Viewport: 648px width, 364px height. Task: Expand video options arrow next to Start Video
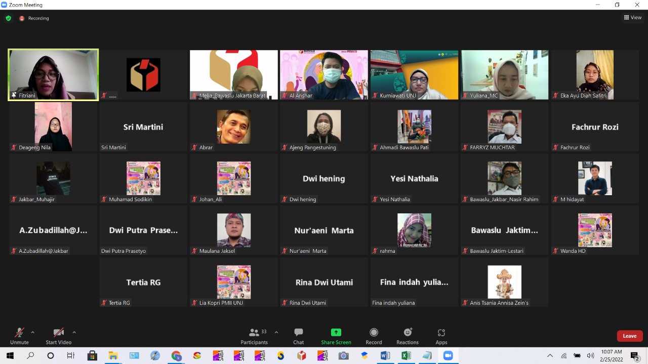pyautogui.click(x=74, y=332)
